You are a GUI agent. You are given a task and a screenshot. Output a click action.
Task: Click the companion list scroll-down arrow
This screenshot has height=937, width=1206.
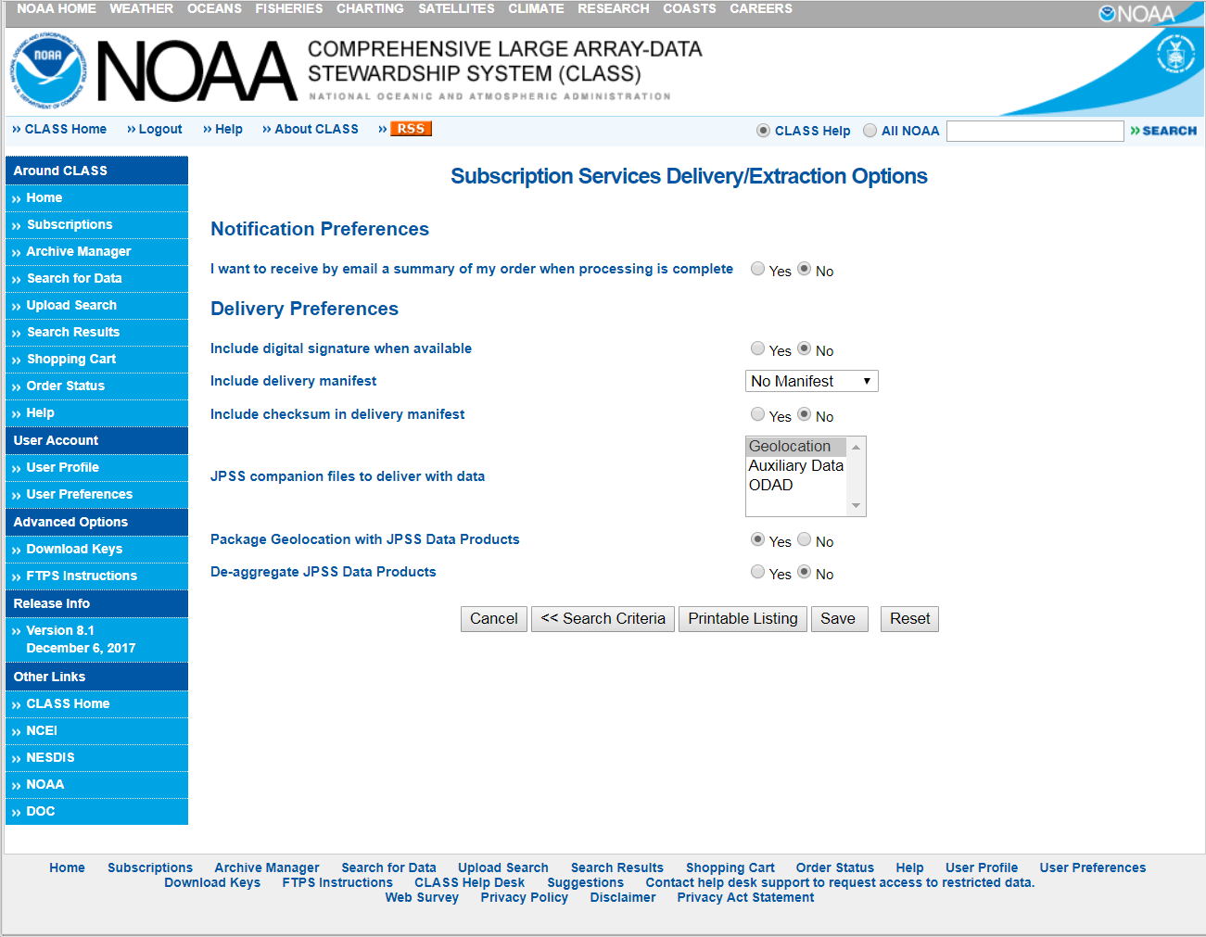coord(857,506)
